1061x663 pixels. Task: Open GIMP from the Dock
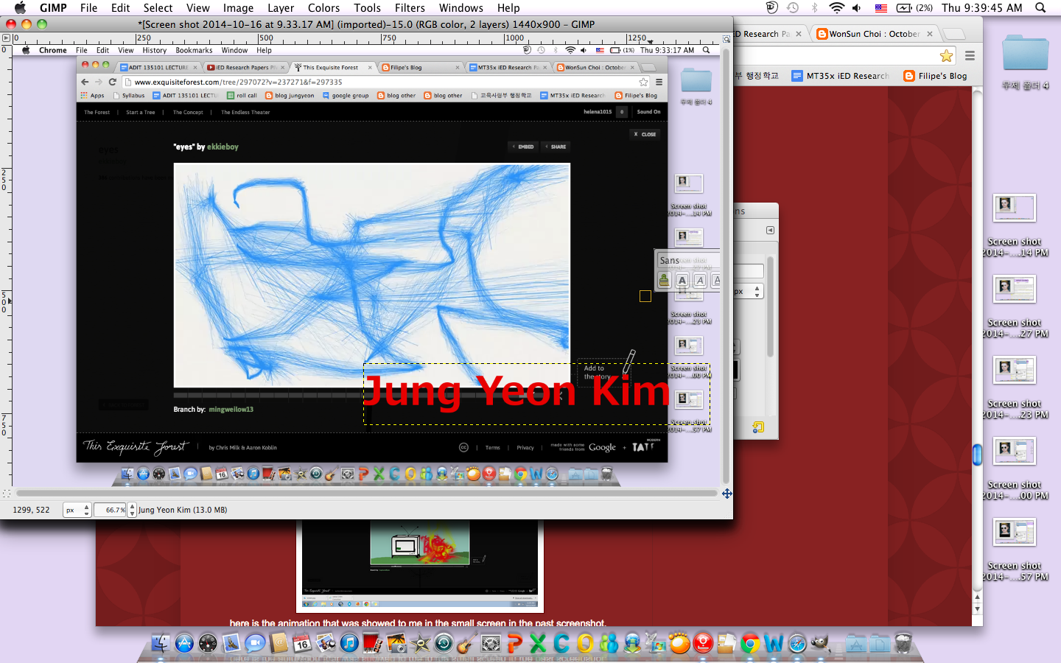click(821, 643)
